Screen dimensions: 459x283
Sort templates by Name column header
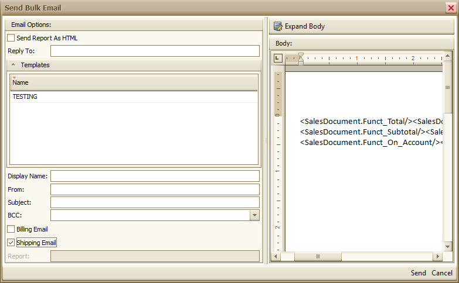tap(134, 83)
